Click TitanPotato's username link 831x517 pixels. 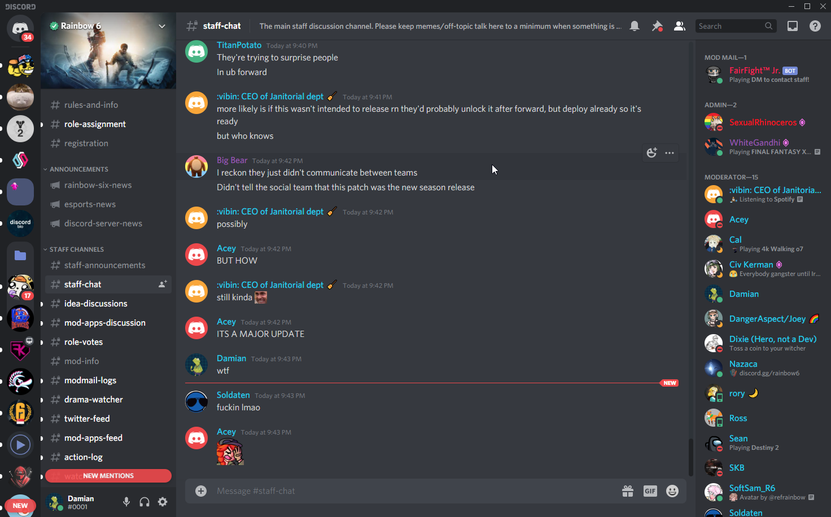(x=239, y=45)
